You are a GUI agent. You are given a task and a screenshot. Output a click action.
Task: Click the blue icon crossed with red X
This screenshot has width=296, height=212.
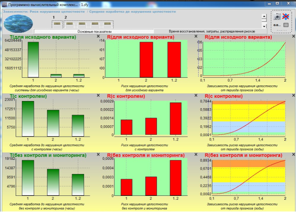point(286,17)
